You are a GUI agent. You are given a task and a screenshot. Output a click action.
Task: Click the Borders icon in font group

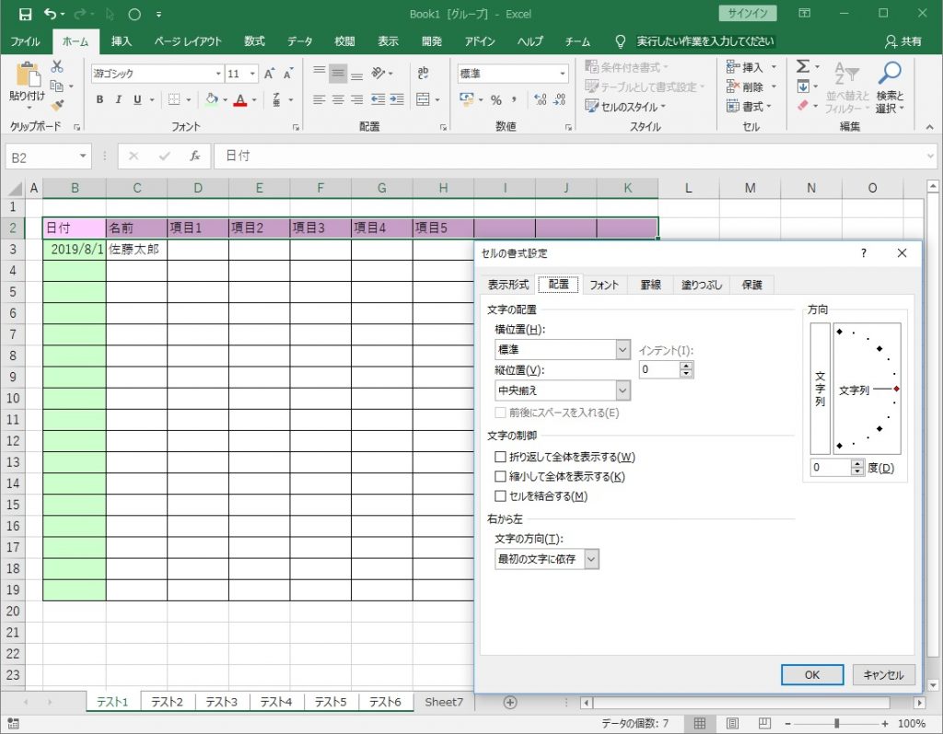click(x=174, y=99)
